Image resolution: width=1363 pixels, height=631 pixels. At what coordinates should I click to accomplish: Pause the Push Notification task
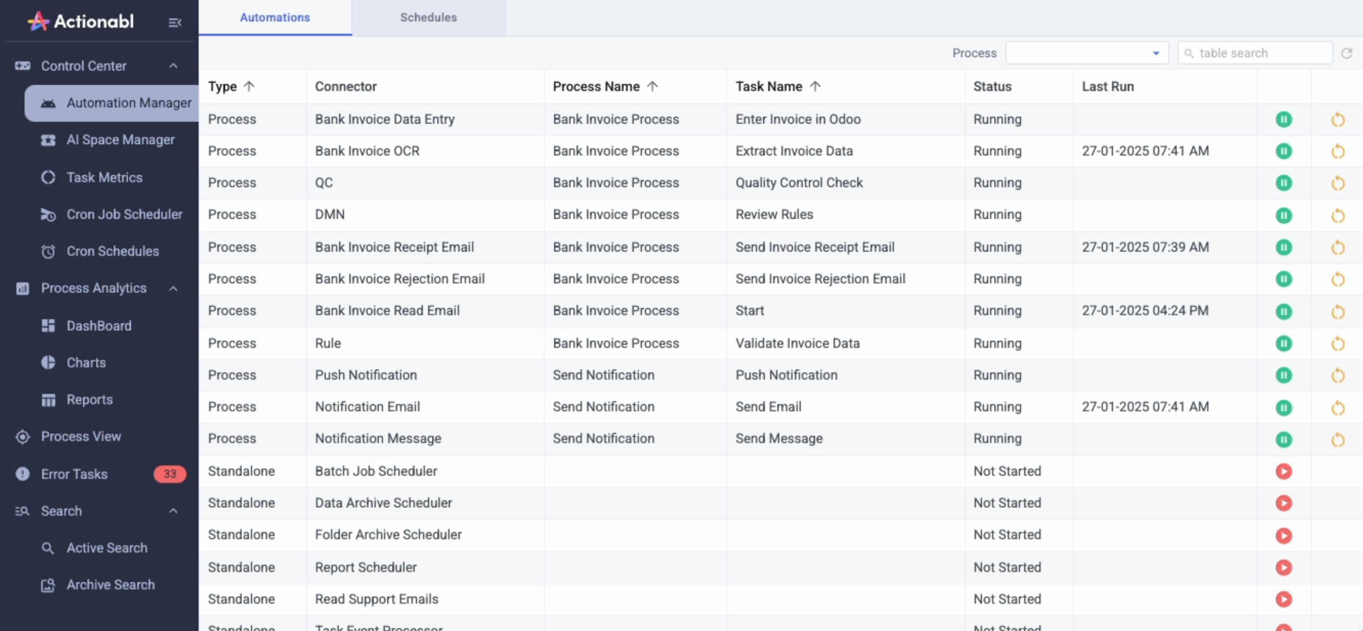[1283, 375]
